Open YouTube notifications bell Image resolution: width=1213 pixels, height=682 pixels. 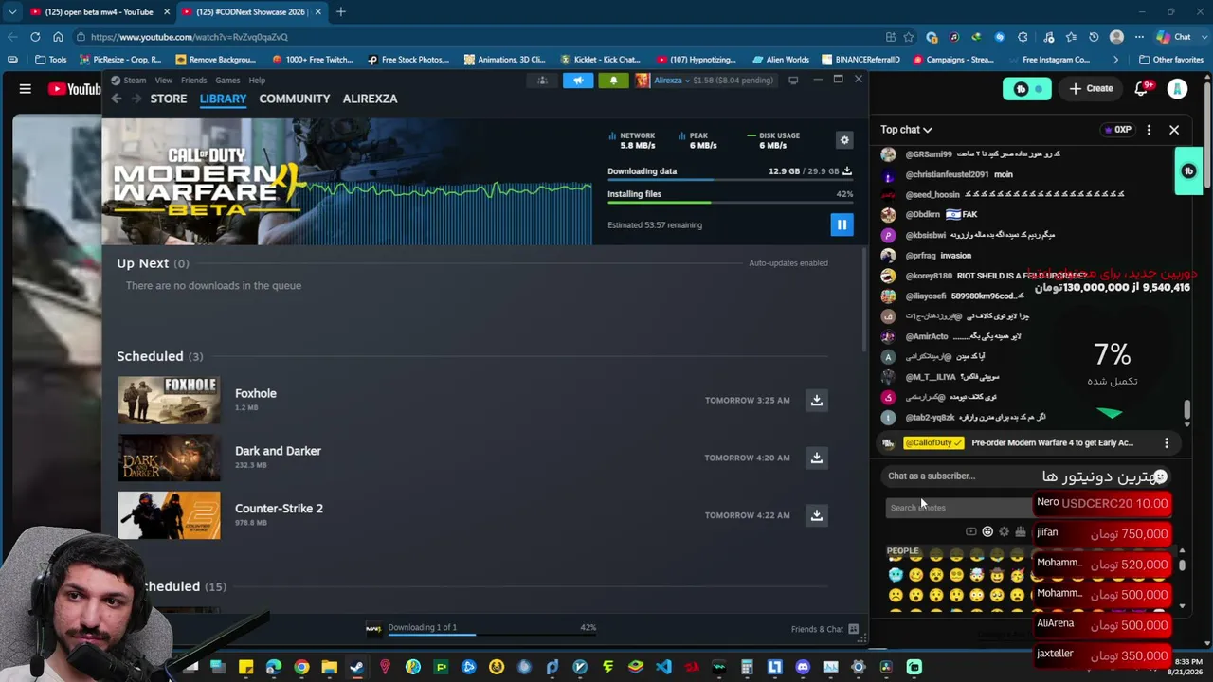click(x=1142, y=89)
